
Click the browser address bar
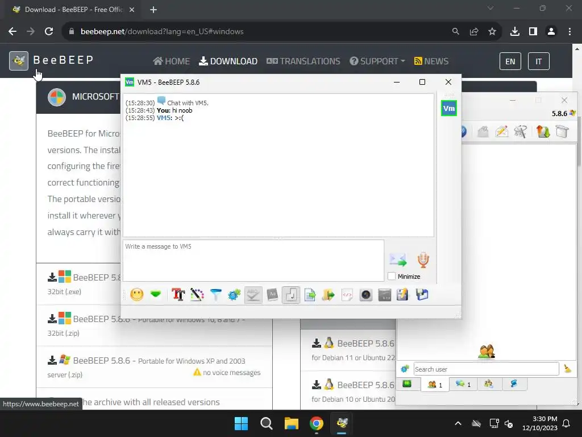point(256,32)
